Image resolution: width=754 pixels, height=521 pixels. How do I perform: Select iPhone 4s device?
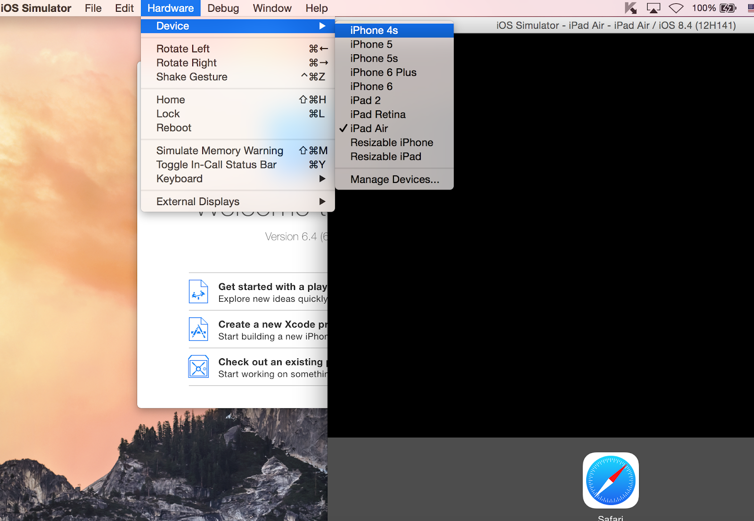[394, 30]
